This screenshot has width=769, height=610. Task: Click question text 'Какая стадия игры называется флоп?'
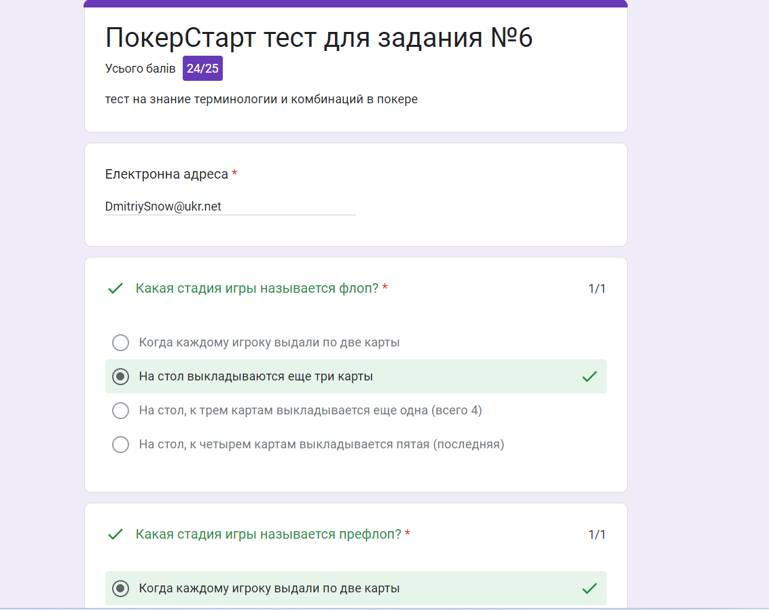tap(257, 288)
